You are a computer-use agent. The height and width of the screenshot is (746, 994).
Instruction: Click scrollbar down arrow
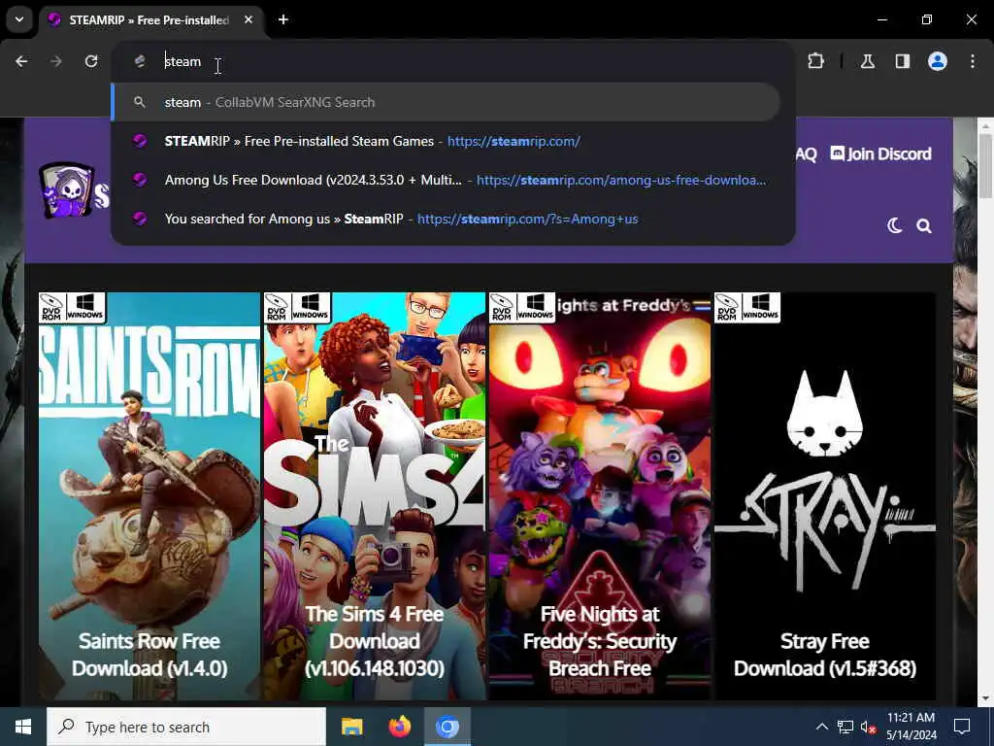(x=985, y=698)
